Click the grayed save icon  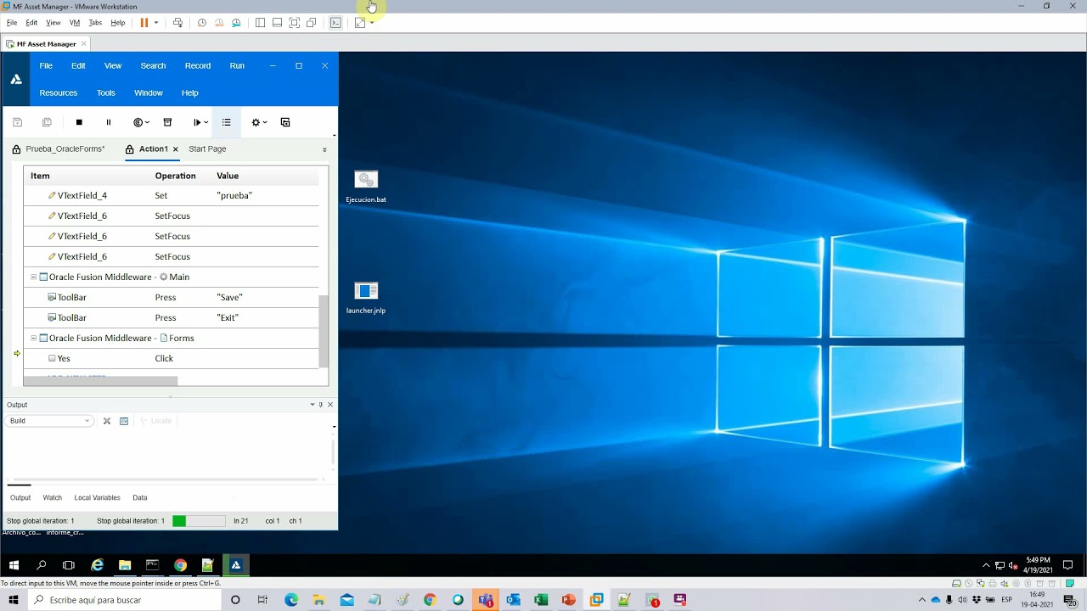tap(17, 122)
